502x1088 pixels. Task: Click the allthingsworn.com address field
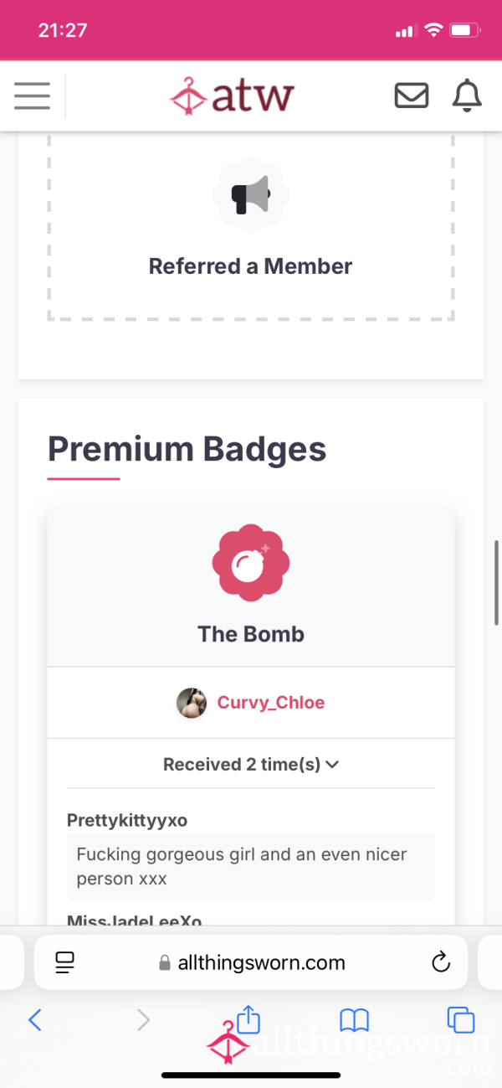click(x=251, y=962)
